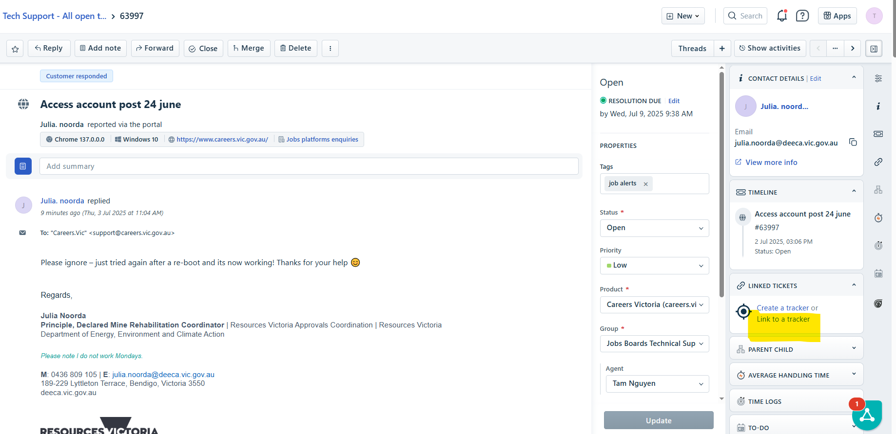
Task: Open the customize widgets sliders icon
Action: pos(878,78)
